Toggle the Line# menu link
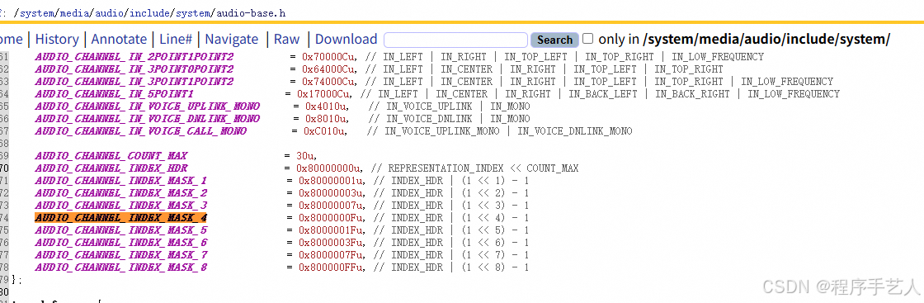924x303 pixels. tap(176, 40)
